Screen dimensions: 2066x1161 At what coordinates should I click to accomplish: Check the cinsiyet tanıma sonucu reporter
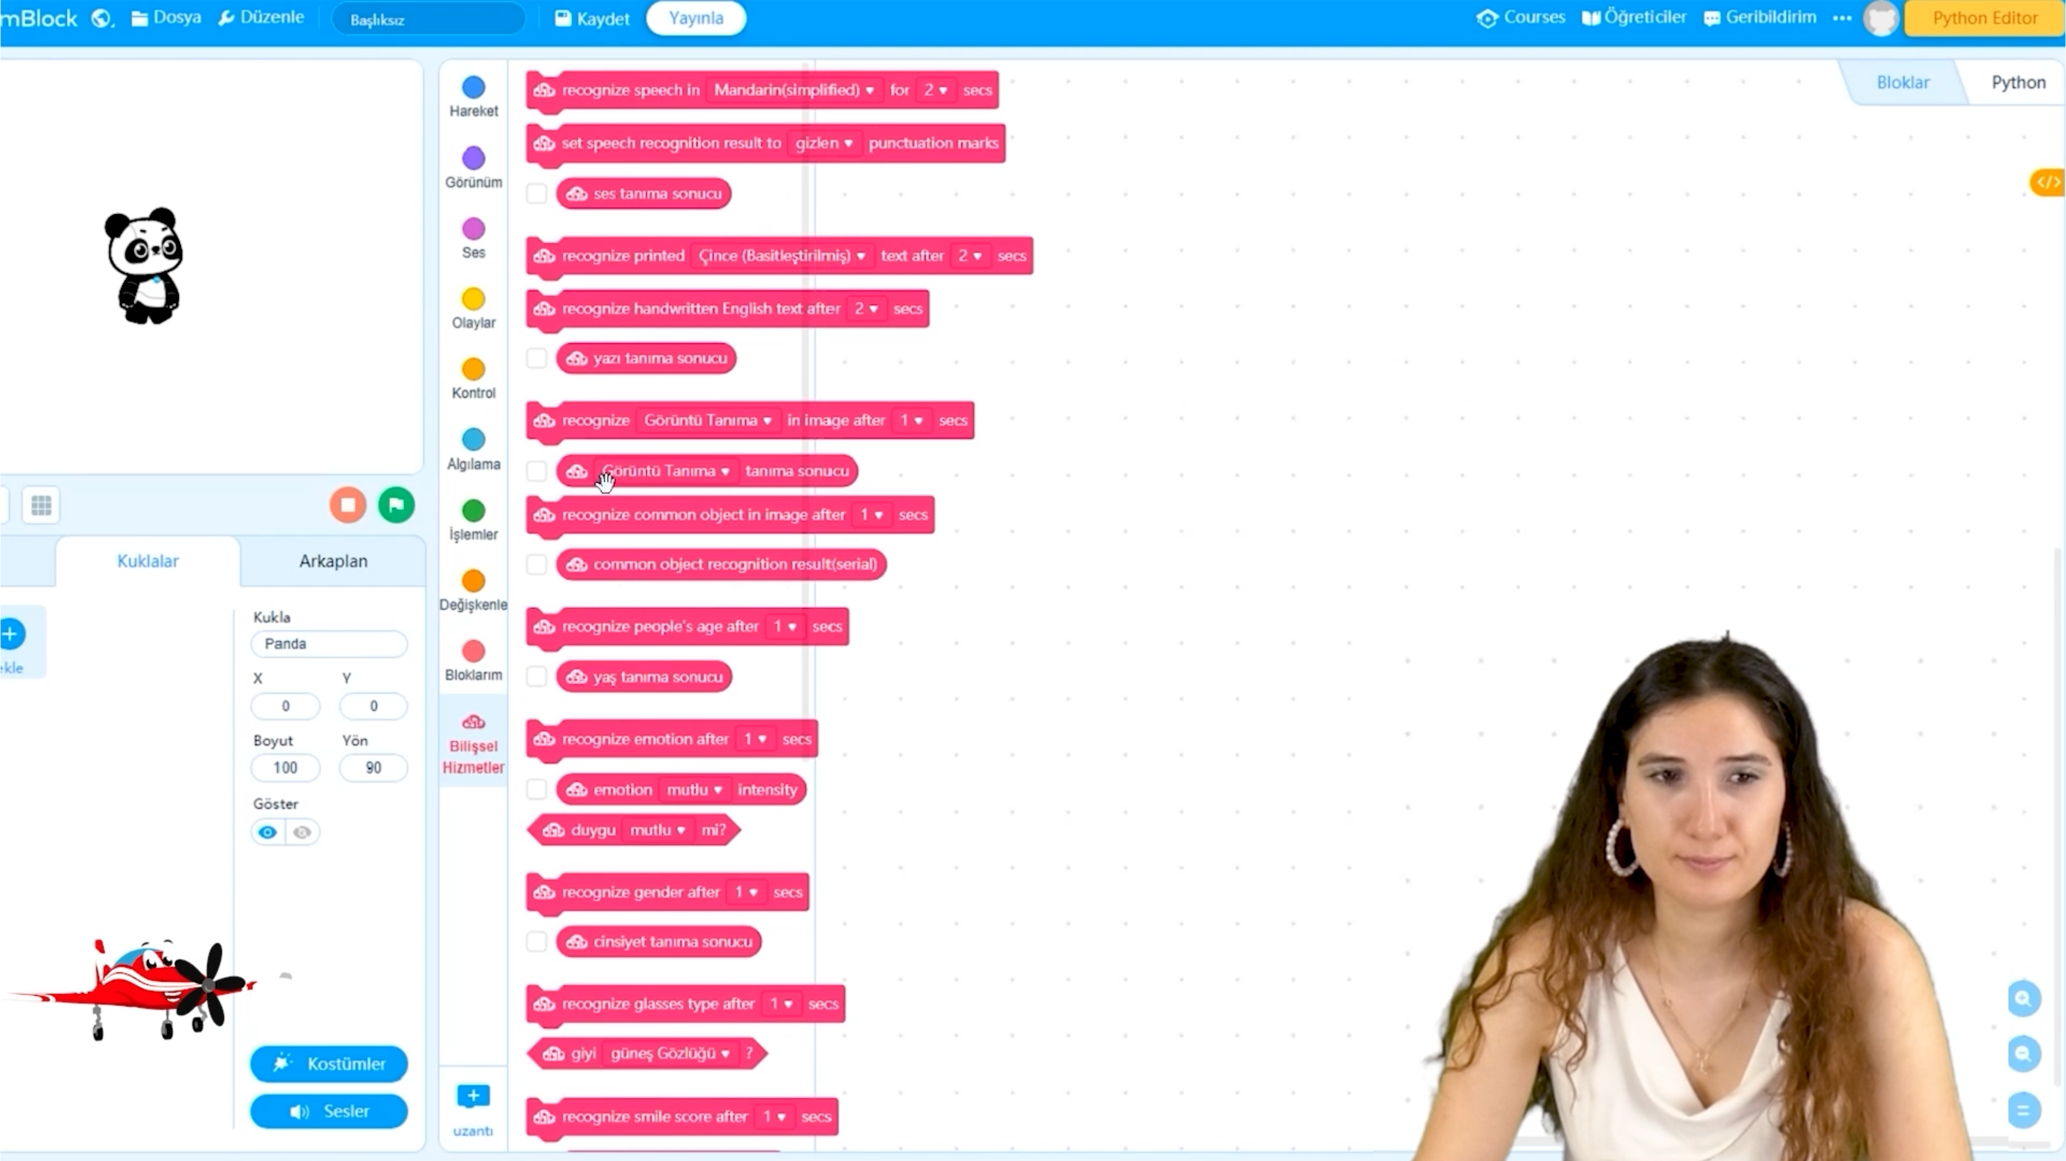click(536, 941)
